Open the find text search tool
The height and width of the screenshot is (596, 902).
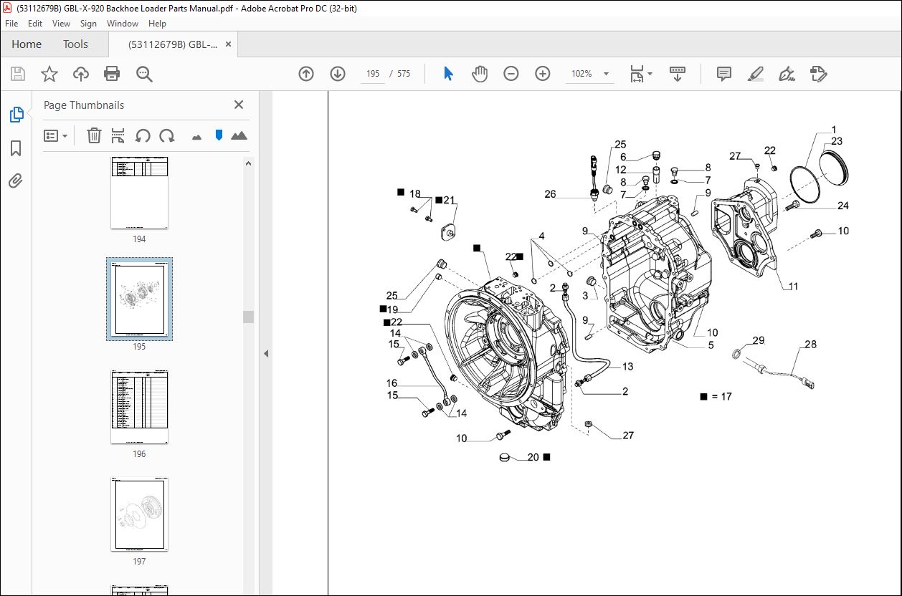click(x=144, y=74)
